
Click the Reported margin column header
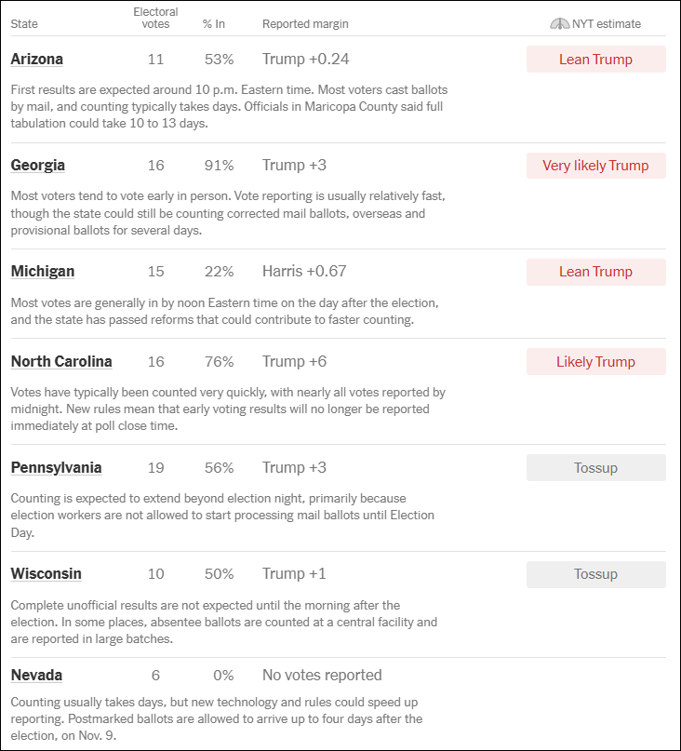(x=305, y=24)
